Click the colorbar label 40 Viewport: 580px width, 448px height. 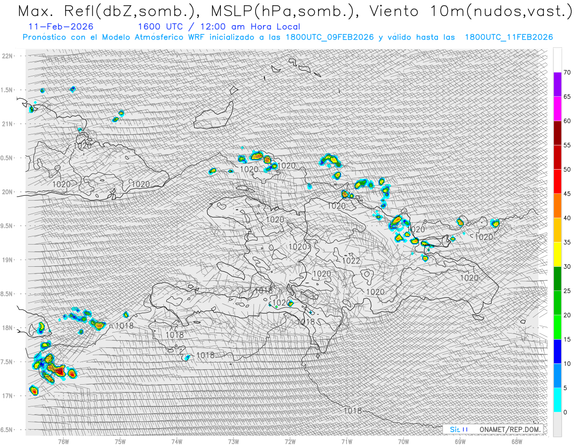(567, 218)
